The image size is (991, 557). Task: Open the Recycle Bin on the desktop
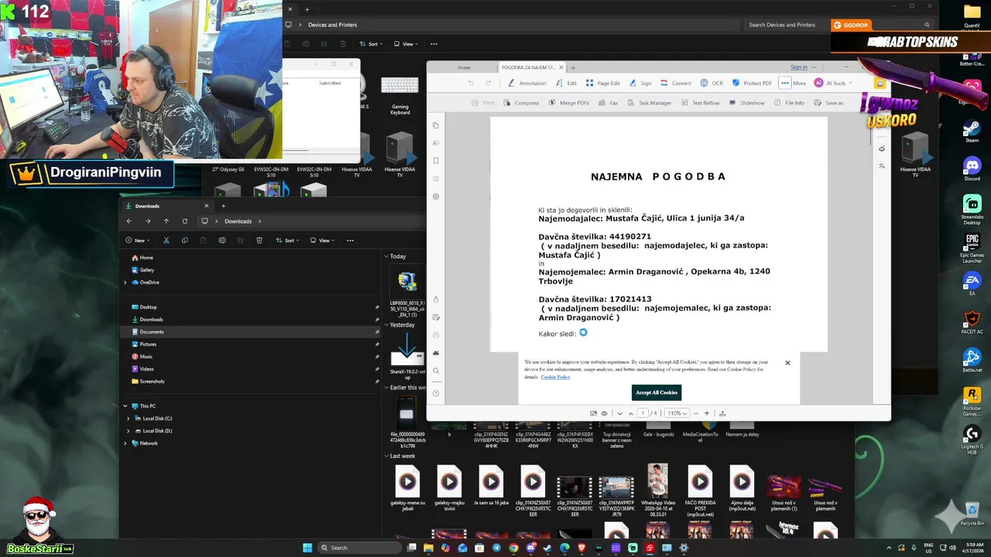(x=972, y=513)
